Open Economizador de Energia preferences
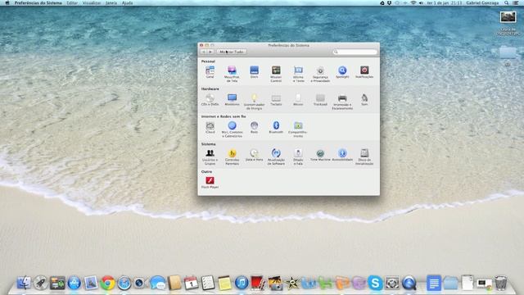 click(254, 102)
